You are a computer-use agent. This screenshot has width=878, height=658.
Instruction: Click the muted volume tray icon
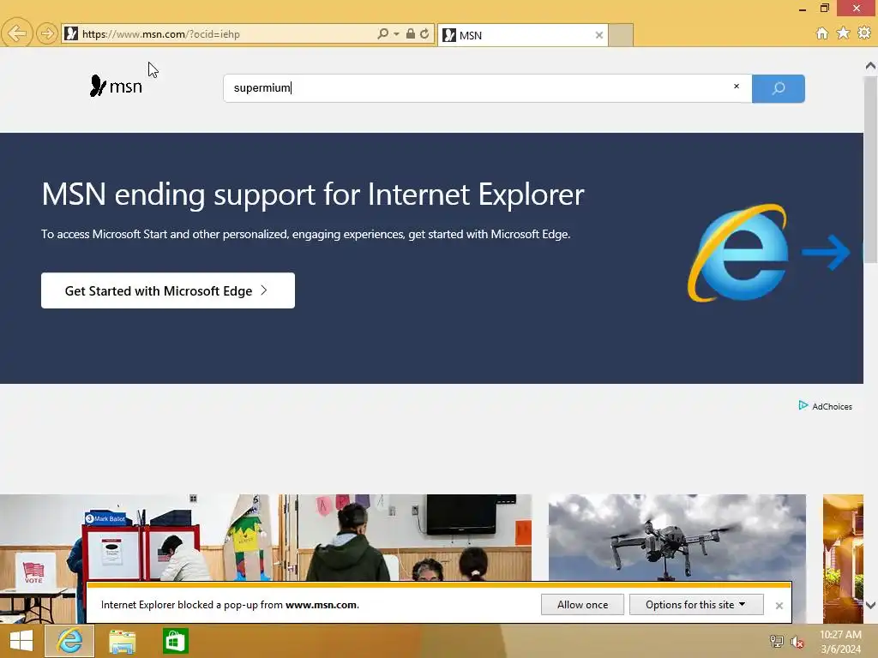(797, 642)
